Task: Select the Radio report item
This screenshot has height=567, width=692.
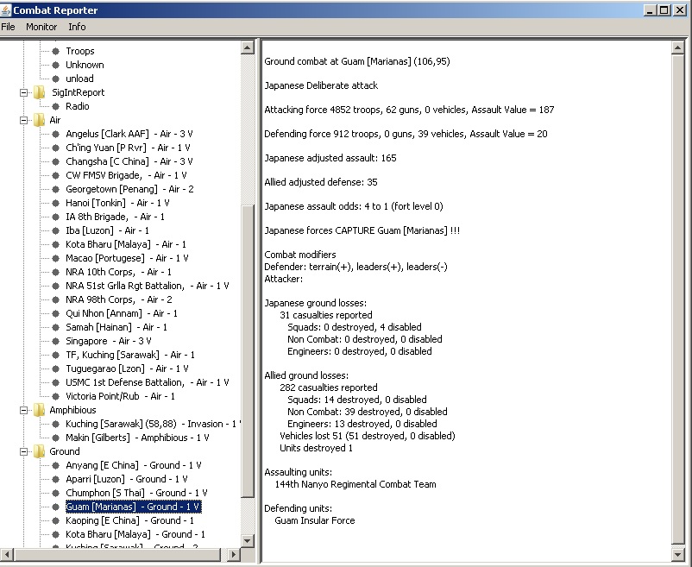Action: coord(78,106)
